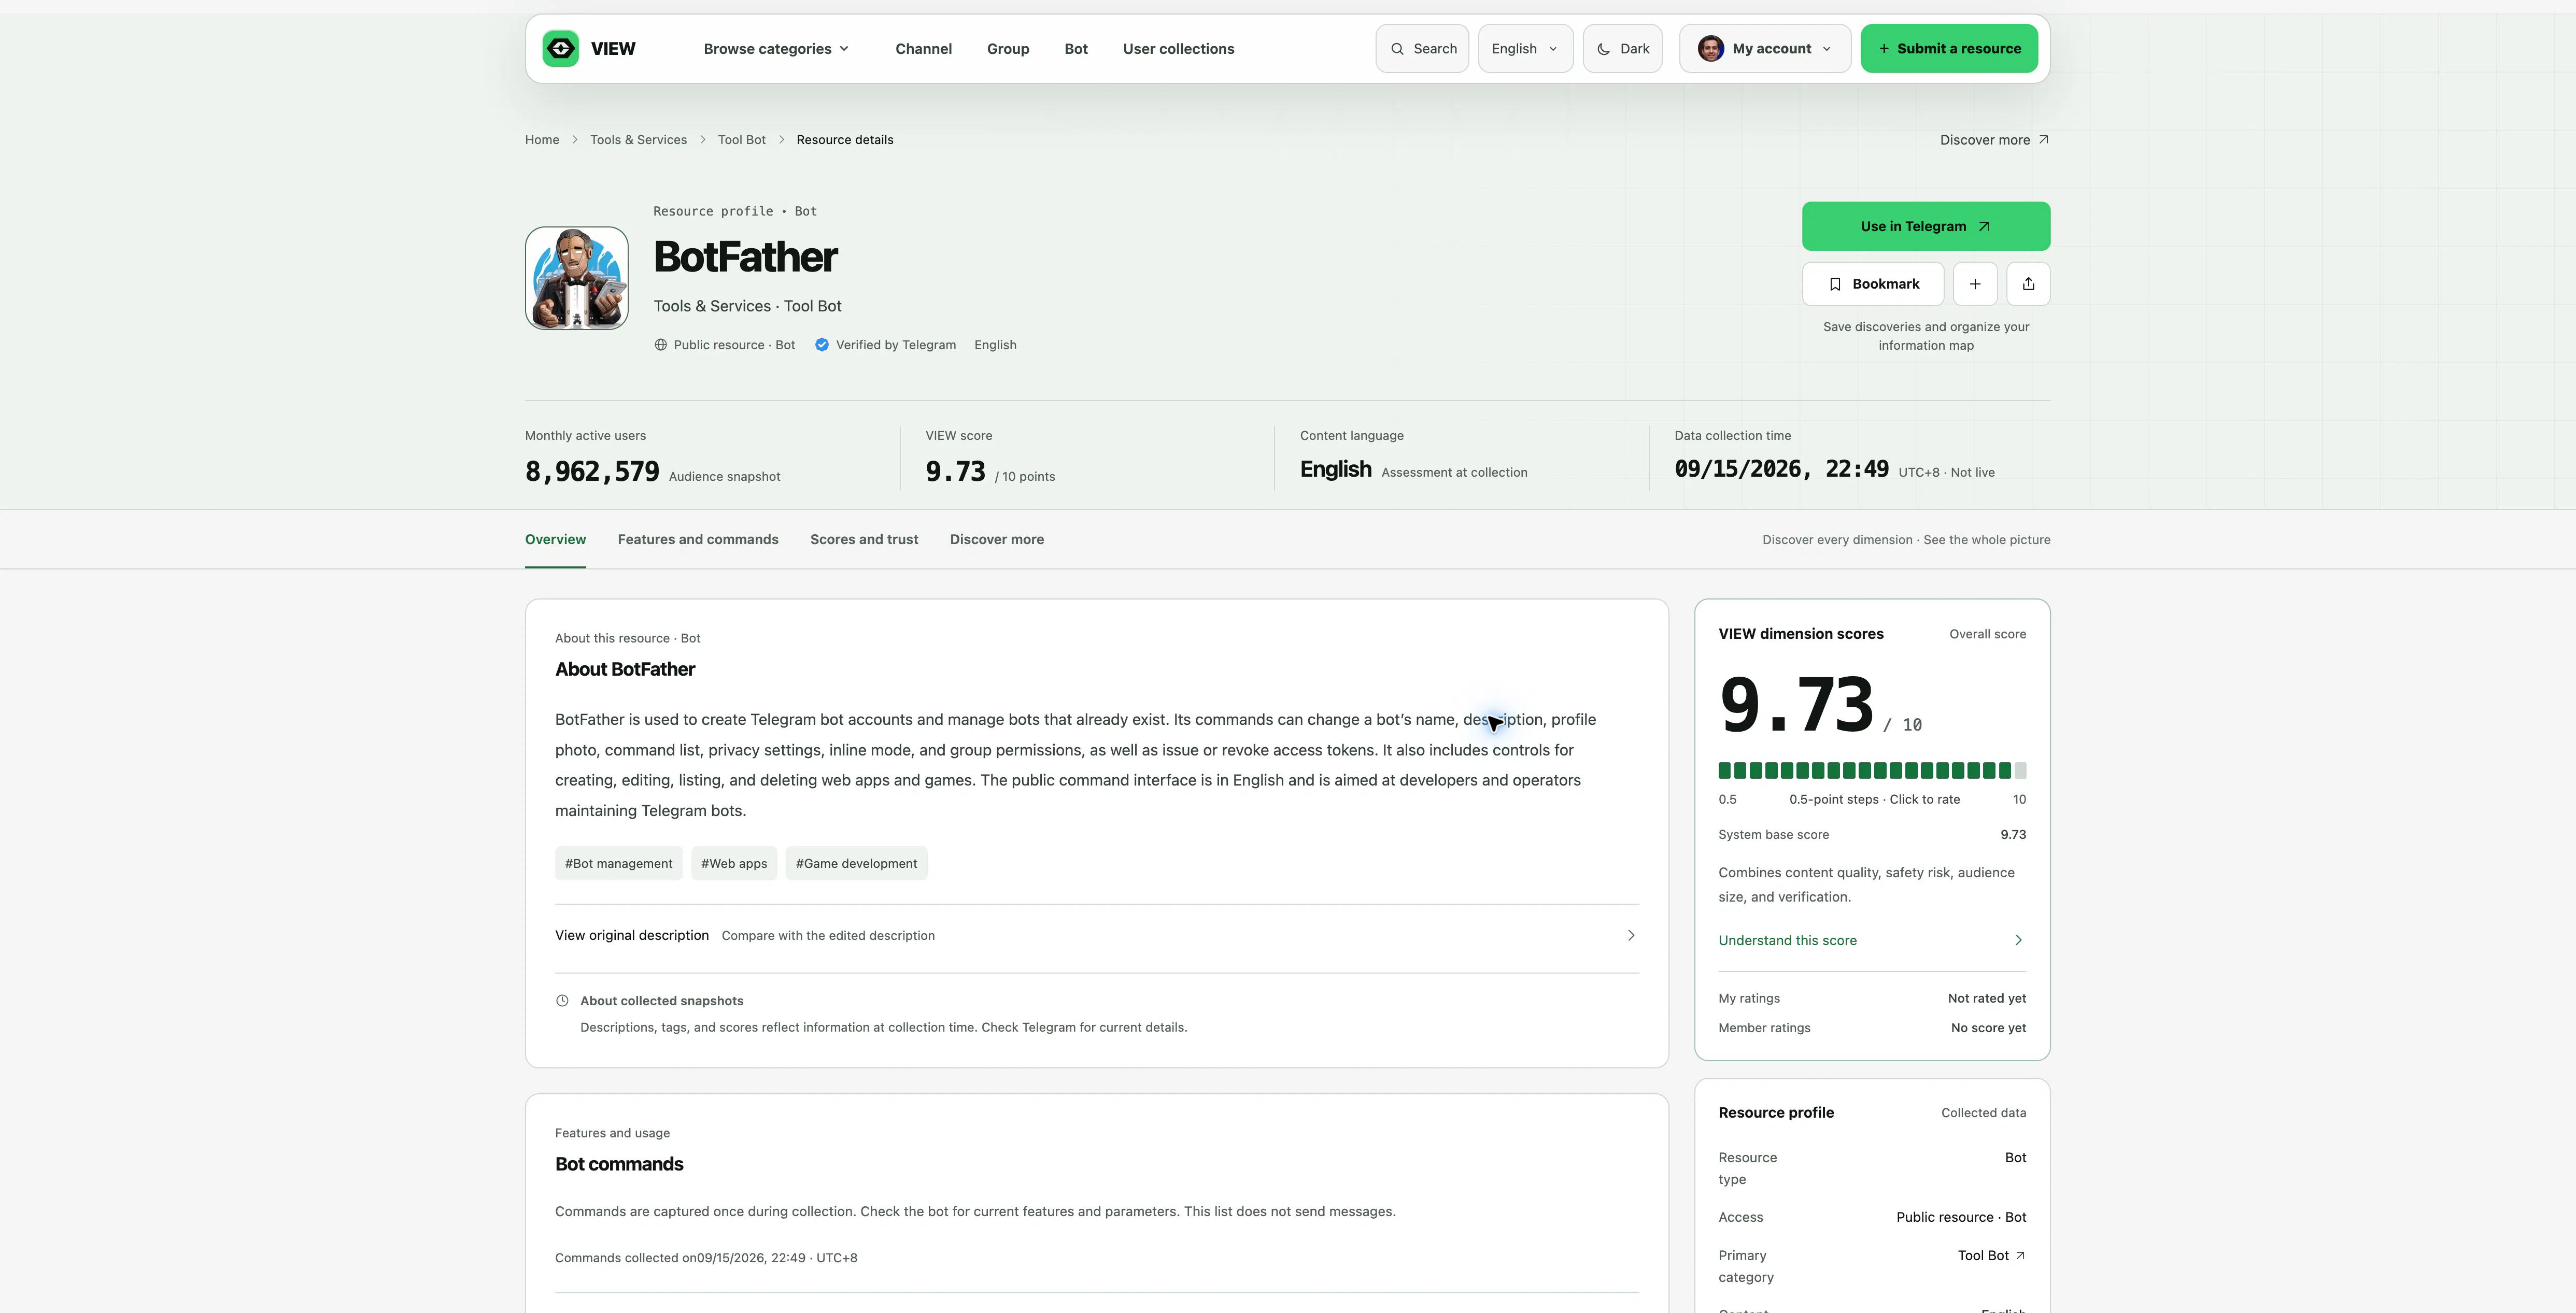Click Use in Telegram button
The height and width of the screenshot is (1313, 2576).
tap(1926, 226)
